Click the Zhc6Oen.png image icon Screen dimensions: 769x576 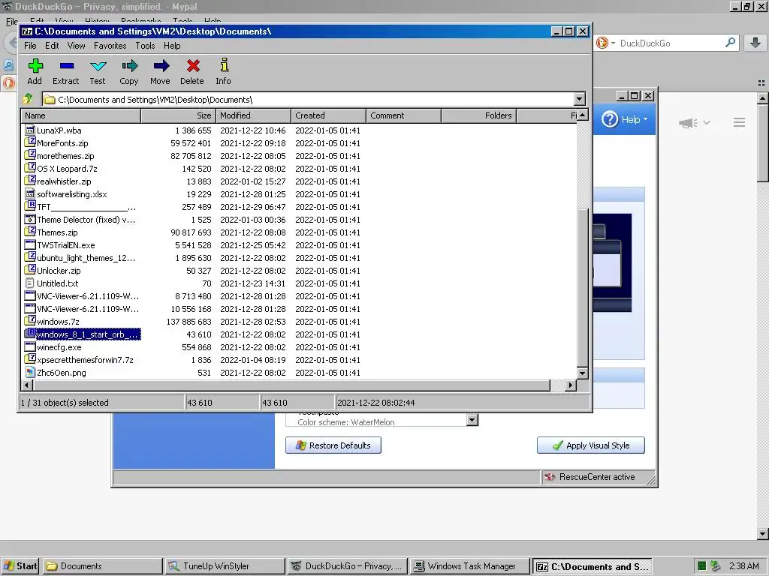pyautogui.click(x=30, y=372)
